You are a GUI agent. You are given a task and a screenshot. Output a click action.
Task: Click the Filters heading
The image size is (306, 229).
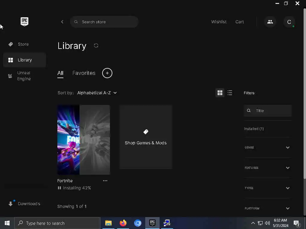249,93
